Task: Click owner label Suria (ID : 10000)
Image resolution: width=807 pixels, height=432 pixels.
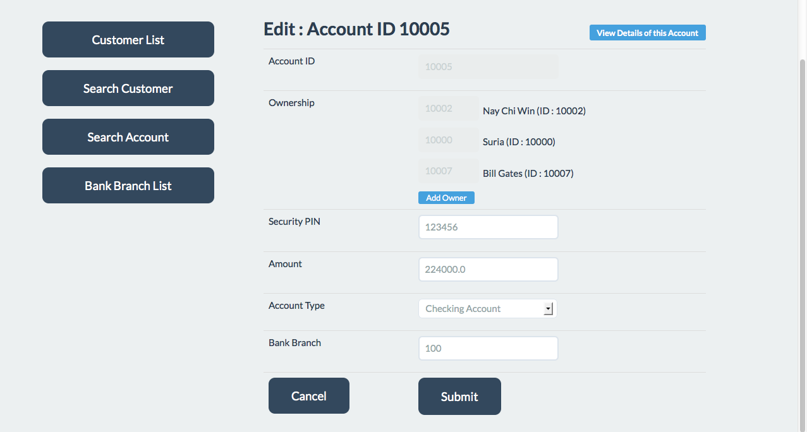Action: [x=518, y=141]
